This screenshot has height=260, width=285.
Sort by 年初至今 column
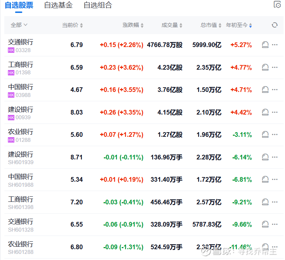pyautogui.click(x=239, y=25)
